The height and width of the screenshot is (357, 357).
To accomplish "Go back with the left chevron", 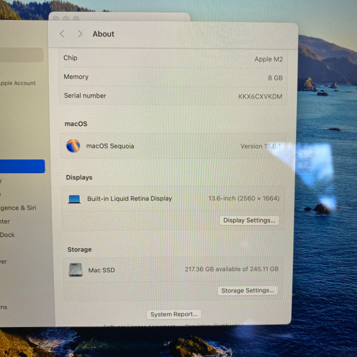I will point(62,34).
